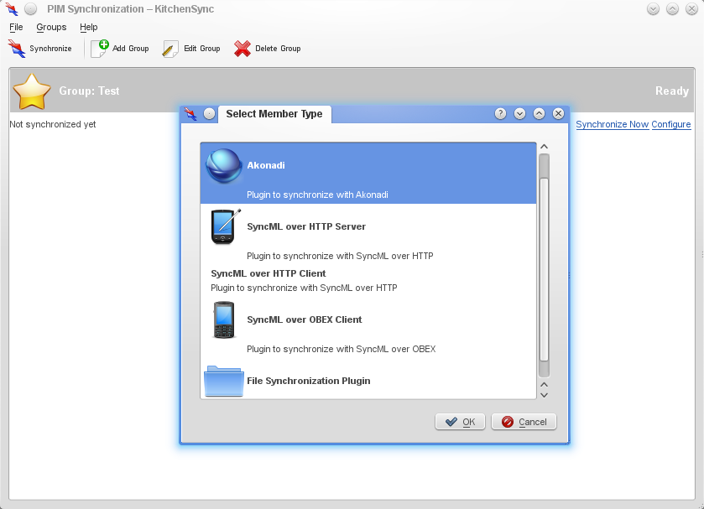
Task: Select the SyncML over HTTP Client entry
Action: click(368, 281)
